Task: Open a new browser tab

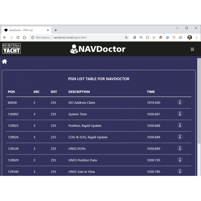Action: point(56,30)
